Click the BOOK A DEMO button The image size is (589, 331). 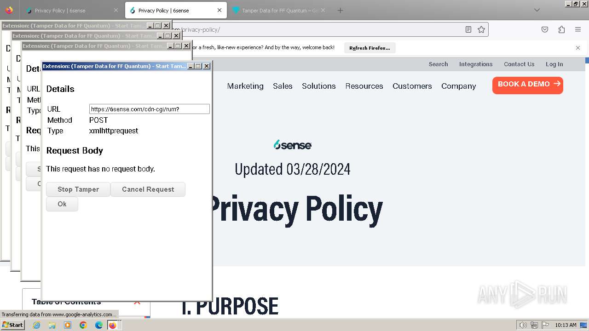pos(527,85)
